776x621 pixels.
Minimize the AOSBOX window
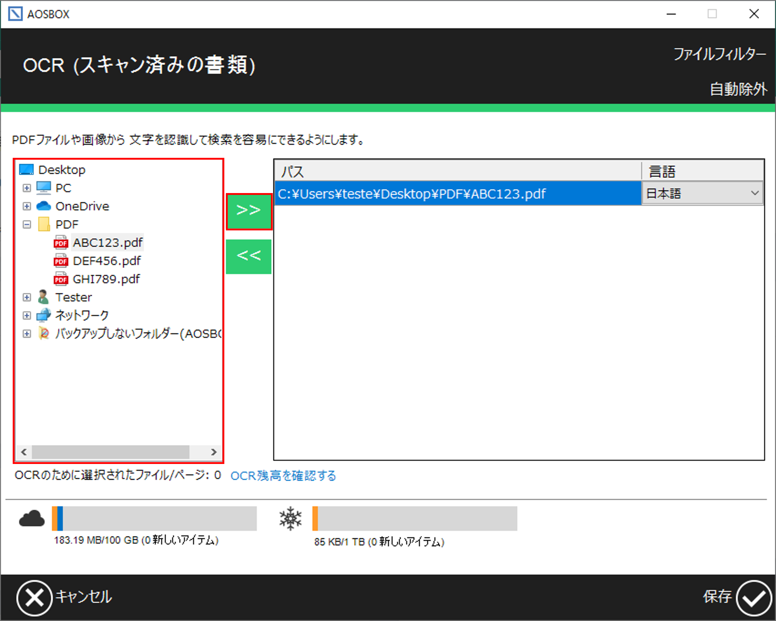click(x=671, y=14)
